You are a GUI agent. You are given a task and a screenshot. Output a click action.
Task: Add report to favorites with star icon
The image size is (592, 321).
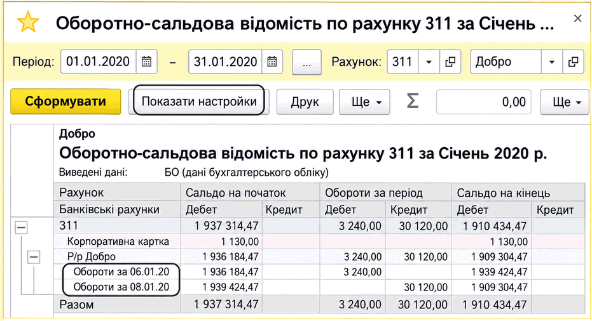tap(28, 22)
